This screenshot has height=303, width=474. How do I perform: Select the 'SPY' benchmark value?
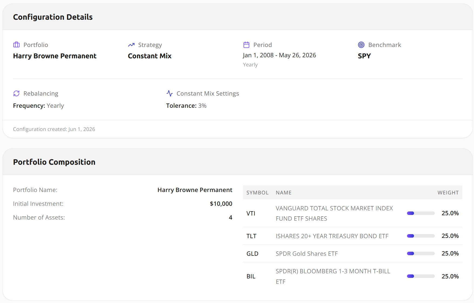point(364,56)
